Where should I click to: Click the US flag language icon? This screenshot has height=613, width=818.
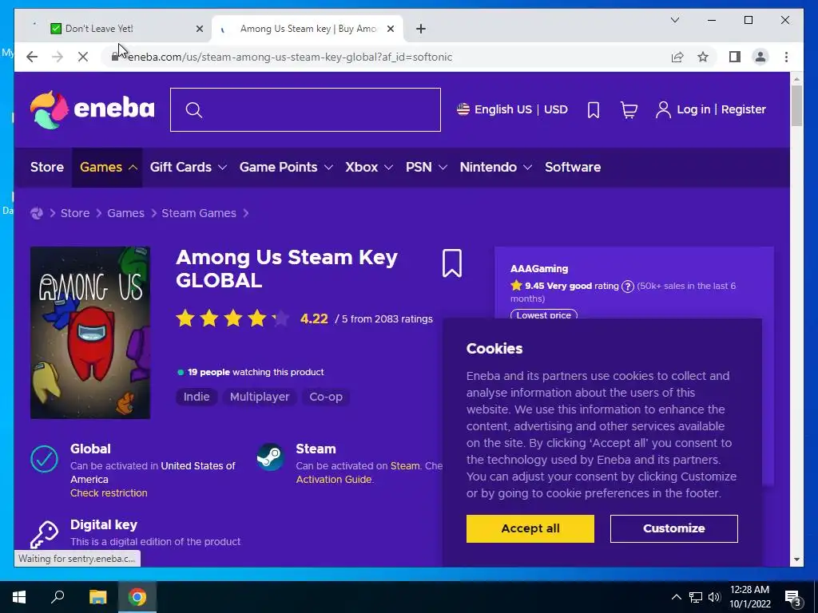[463, 109]
